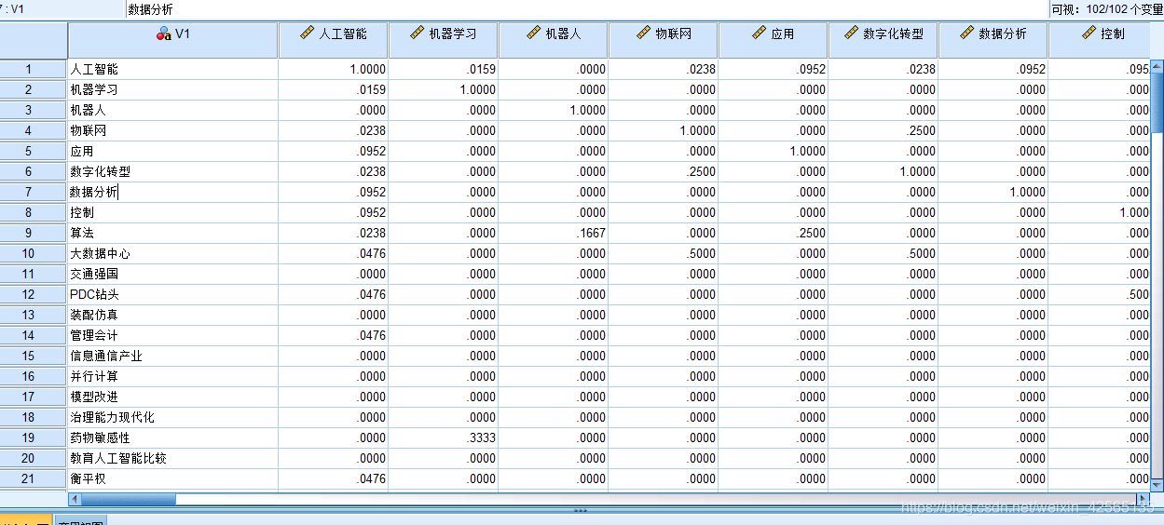Screen dimensions: 1164x525
Task: Click the 信息通信产业 cell
Action: 173,356
